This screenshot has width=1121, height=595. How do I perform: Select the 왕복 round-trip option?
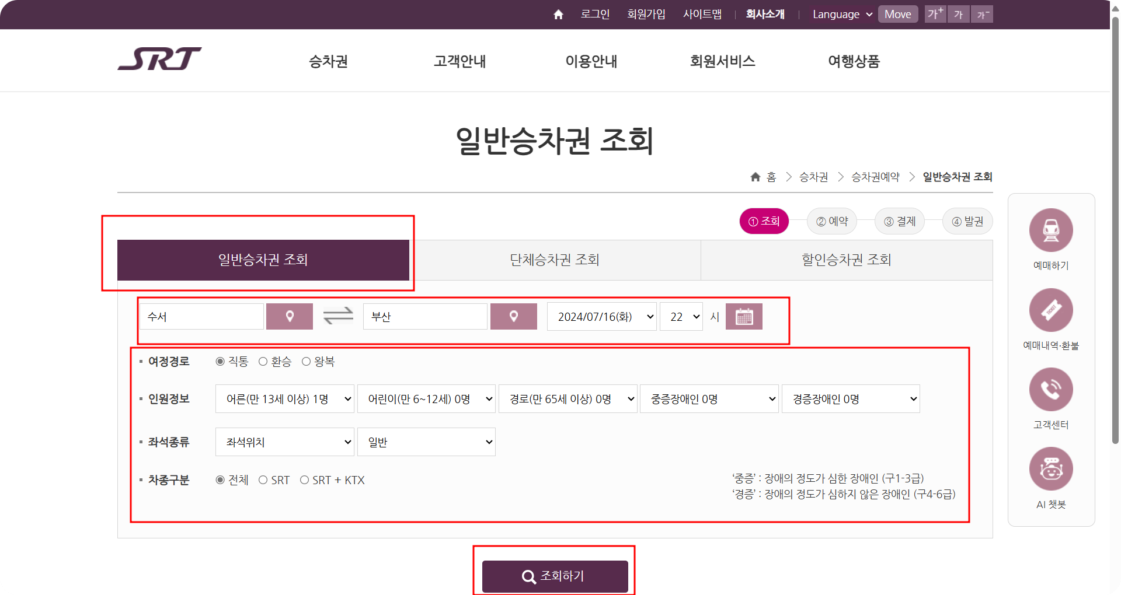[x=306, y=361]
